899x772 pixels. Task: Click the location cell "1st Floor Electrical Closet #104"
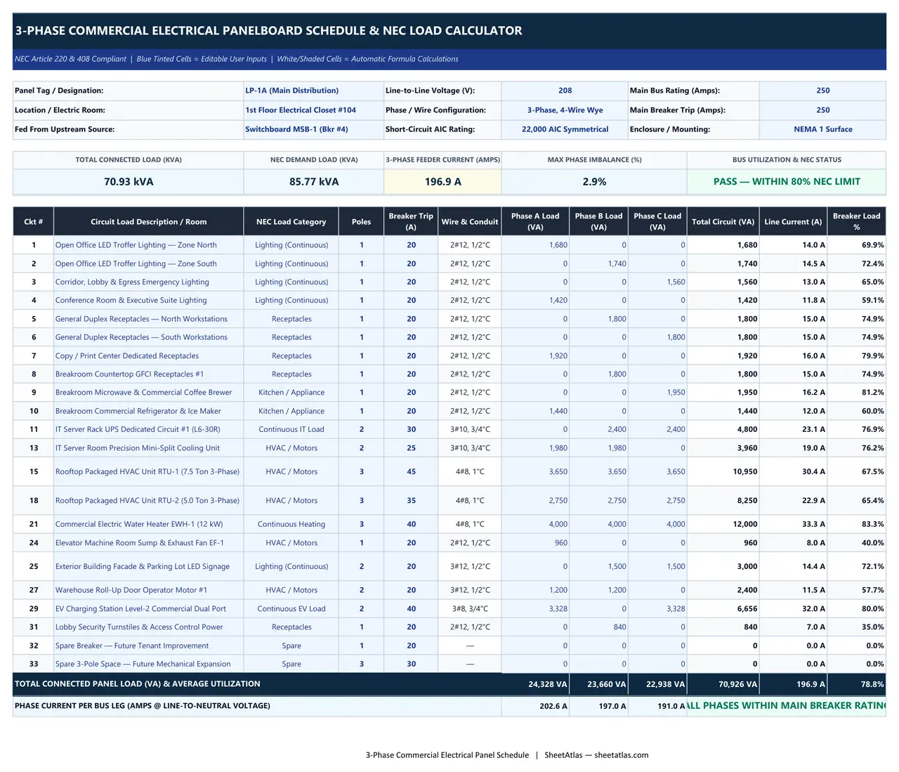(313, 110)
